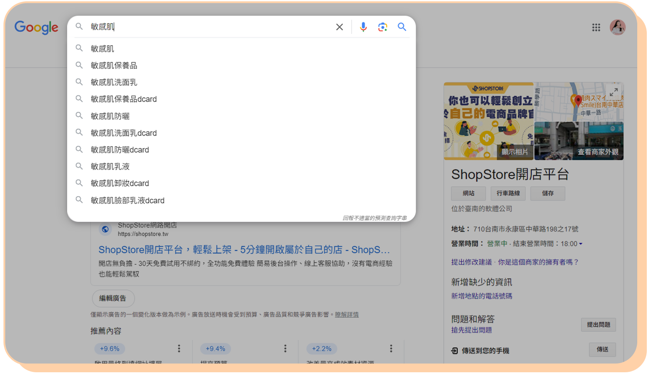Open 顯示相片 ShopStore photo thumbnail

pyautogui.click(x=489, y=121)
